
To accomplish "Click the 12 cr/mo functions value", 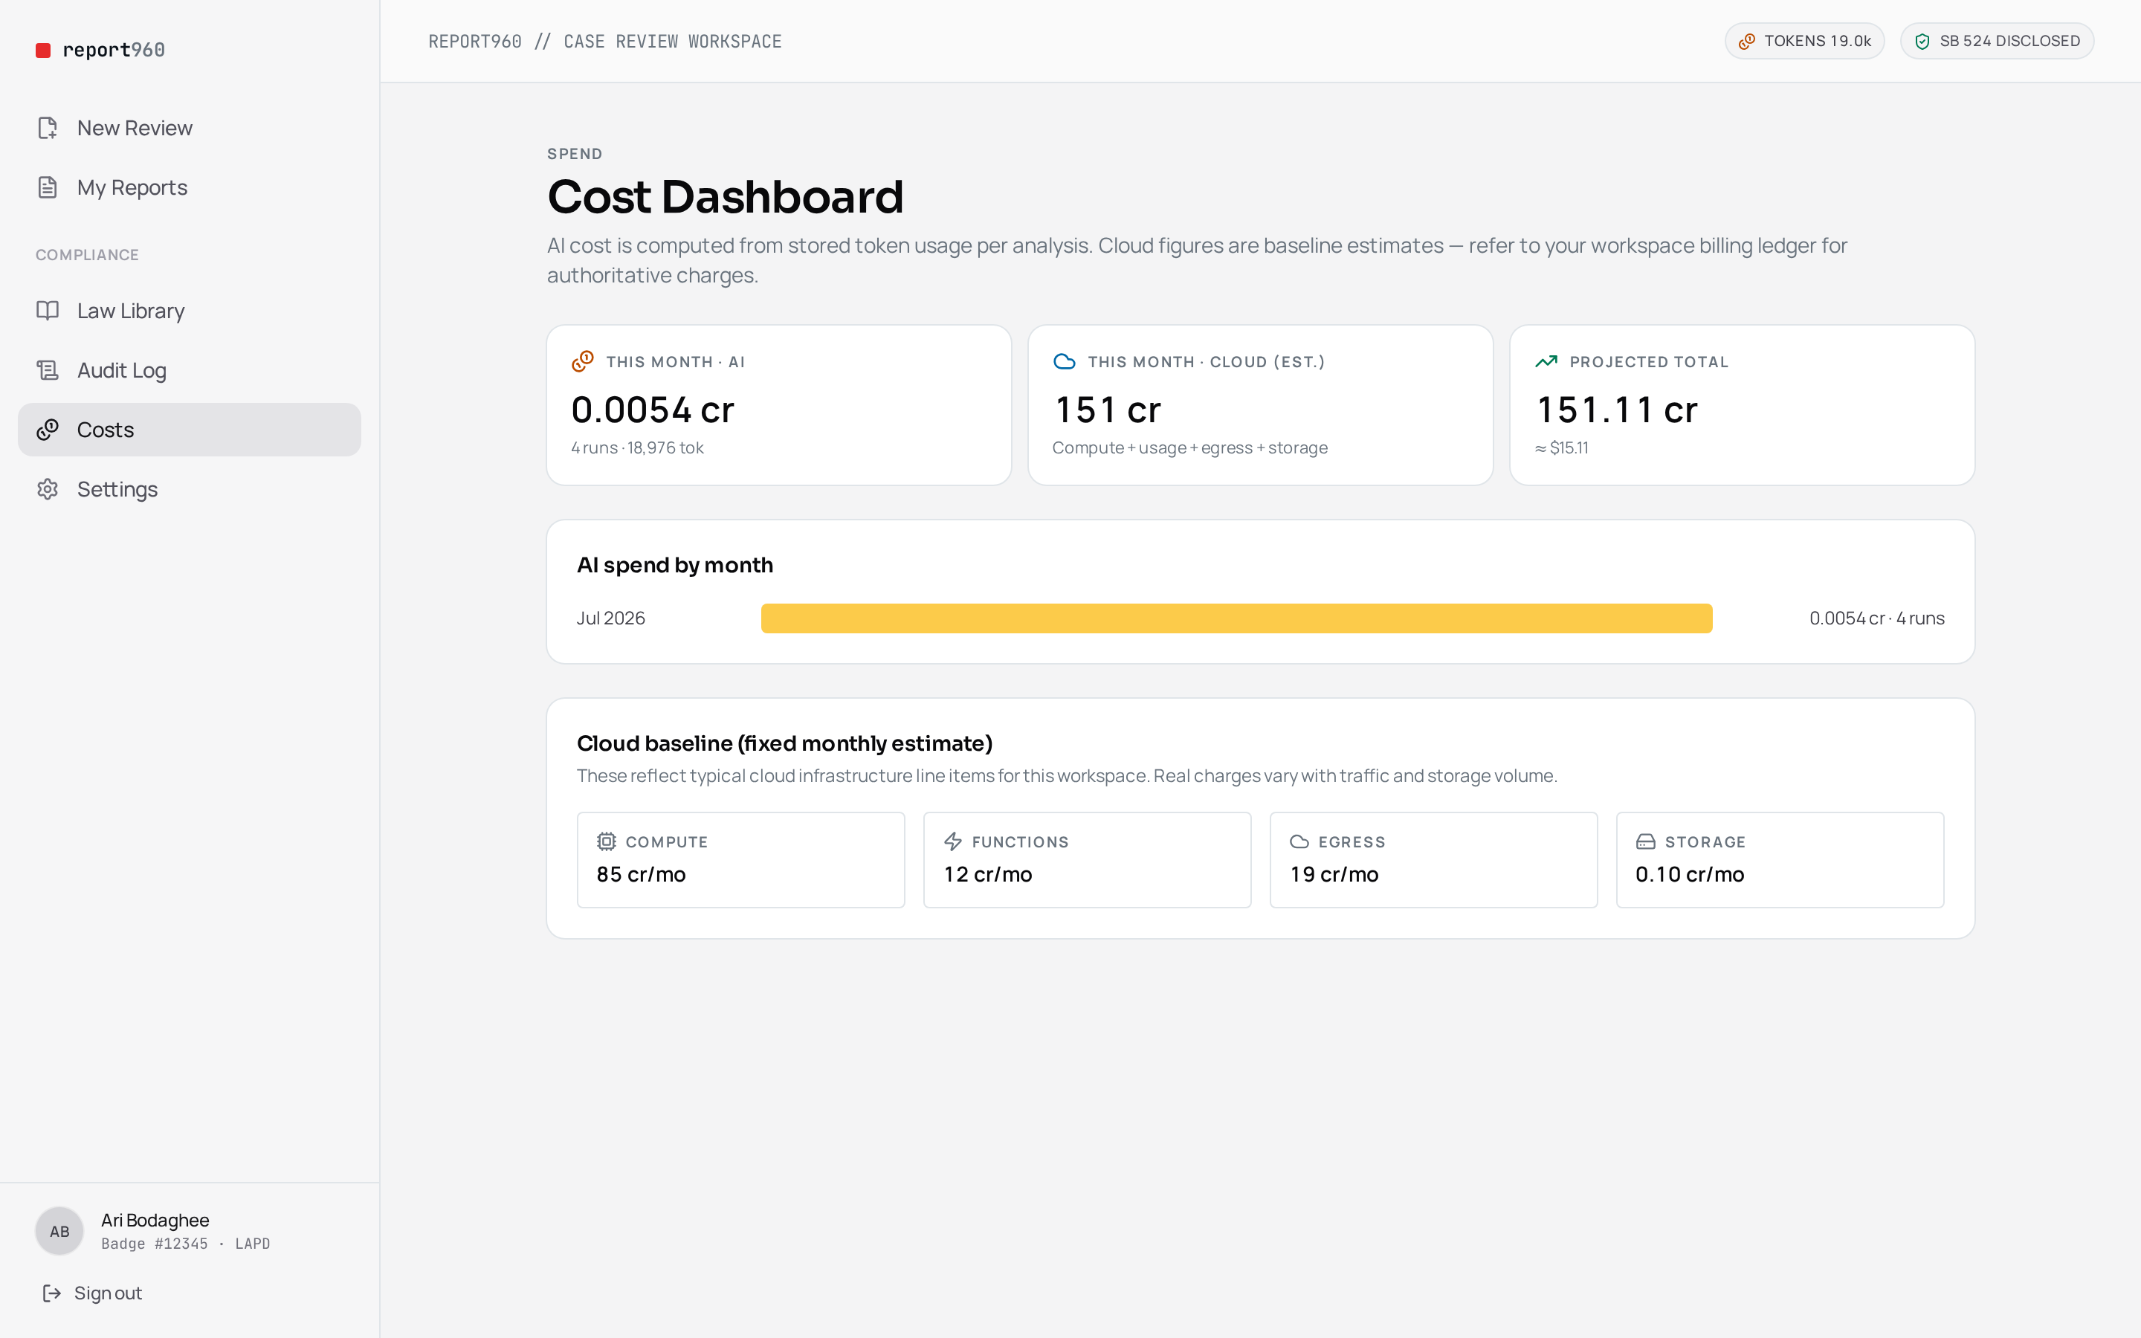I will [988, 874].
